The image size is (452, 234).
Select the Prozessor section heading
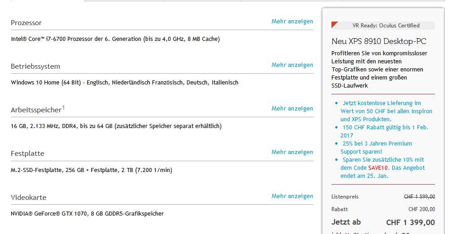[26, 23]
